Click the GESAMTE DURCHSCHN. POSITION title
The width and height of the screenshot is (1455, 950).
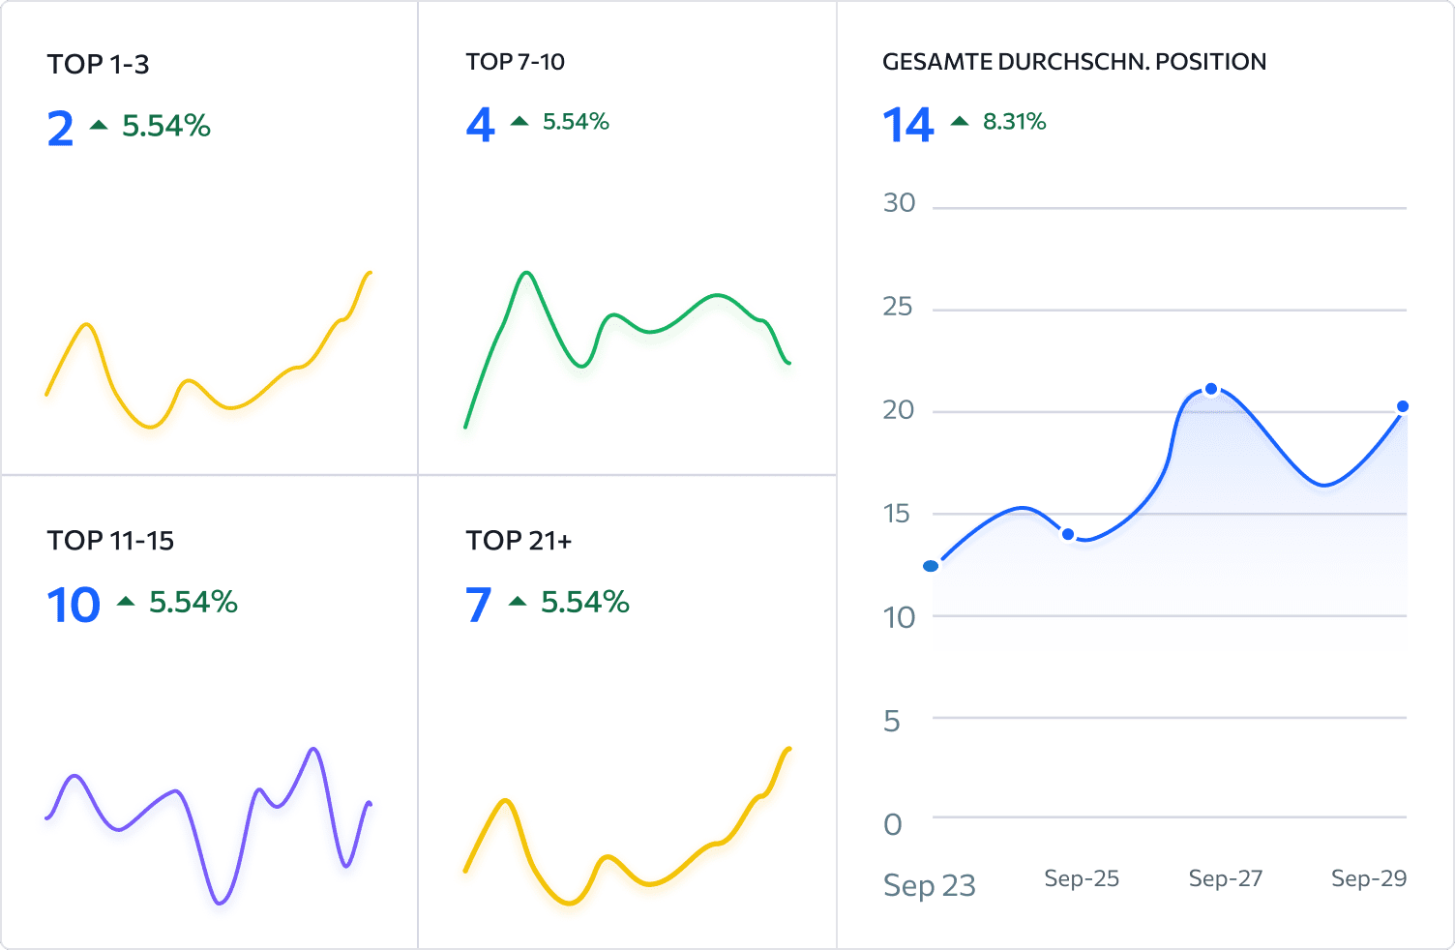click(1075, 62)
